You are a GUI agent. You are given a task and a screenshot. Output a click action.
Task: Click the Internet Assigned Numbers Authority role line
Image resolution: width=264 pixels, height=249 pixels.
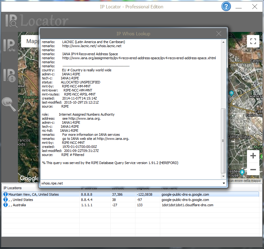tap(86, 114)
